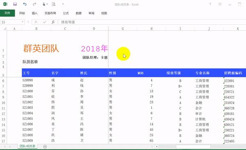Screen dimensions: 246x150
Task: Click the horizontal scrollbar thumb
Action: (193, 147)
